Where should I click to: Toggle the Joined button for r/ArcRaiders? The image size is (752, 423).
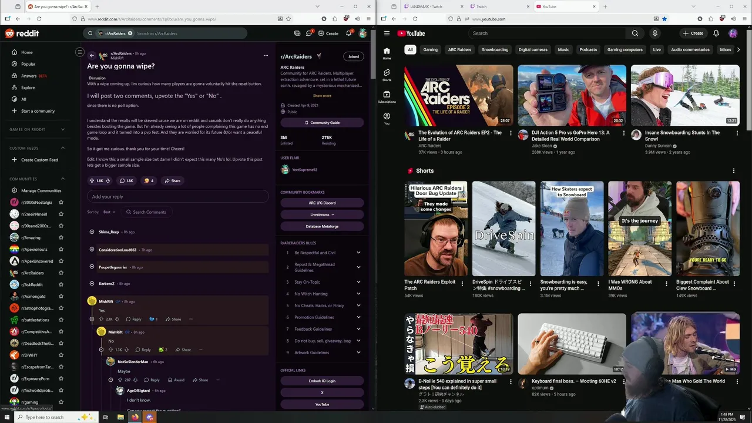tap(353, 56)
